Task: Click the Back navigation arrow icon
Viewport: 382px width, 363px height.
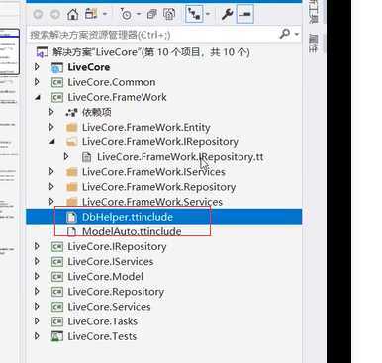Action: (x=39, y=14)
